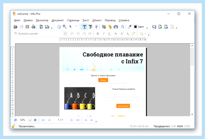Click the replace pages icon
This screenshot has height=139, width=205.
click(x=154, y=27)
